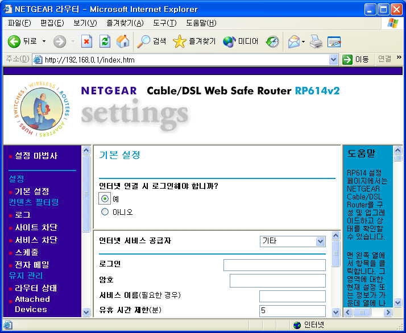Click the 로그인 text input field
Screen dimensions: 406x333
(274, 265)
